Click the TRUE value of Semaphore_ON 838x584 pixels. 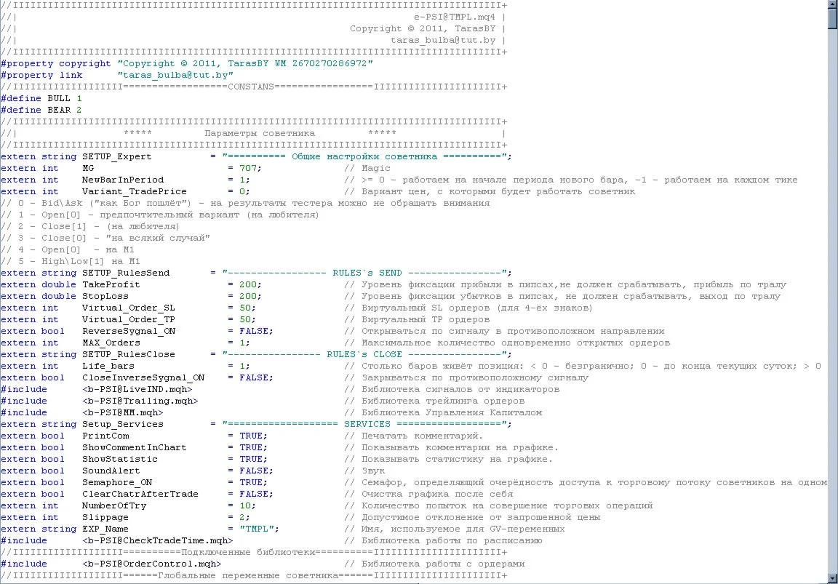(x=251, y=482)
